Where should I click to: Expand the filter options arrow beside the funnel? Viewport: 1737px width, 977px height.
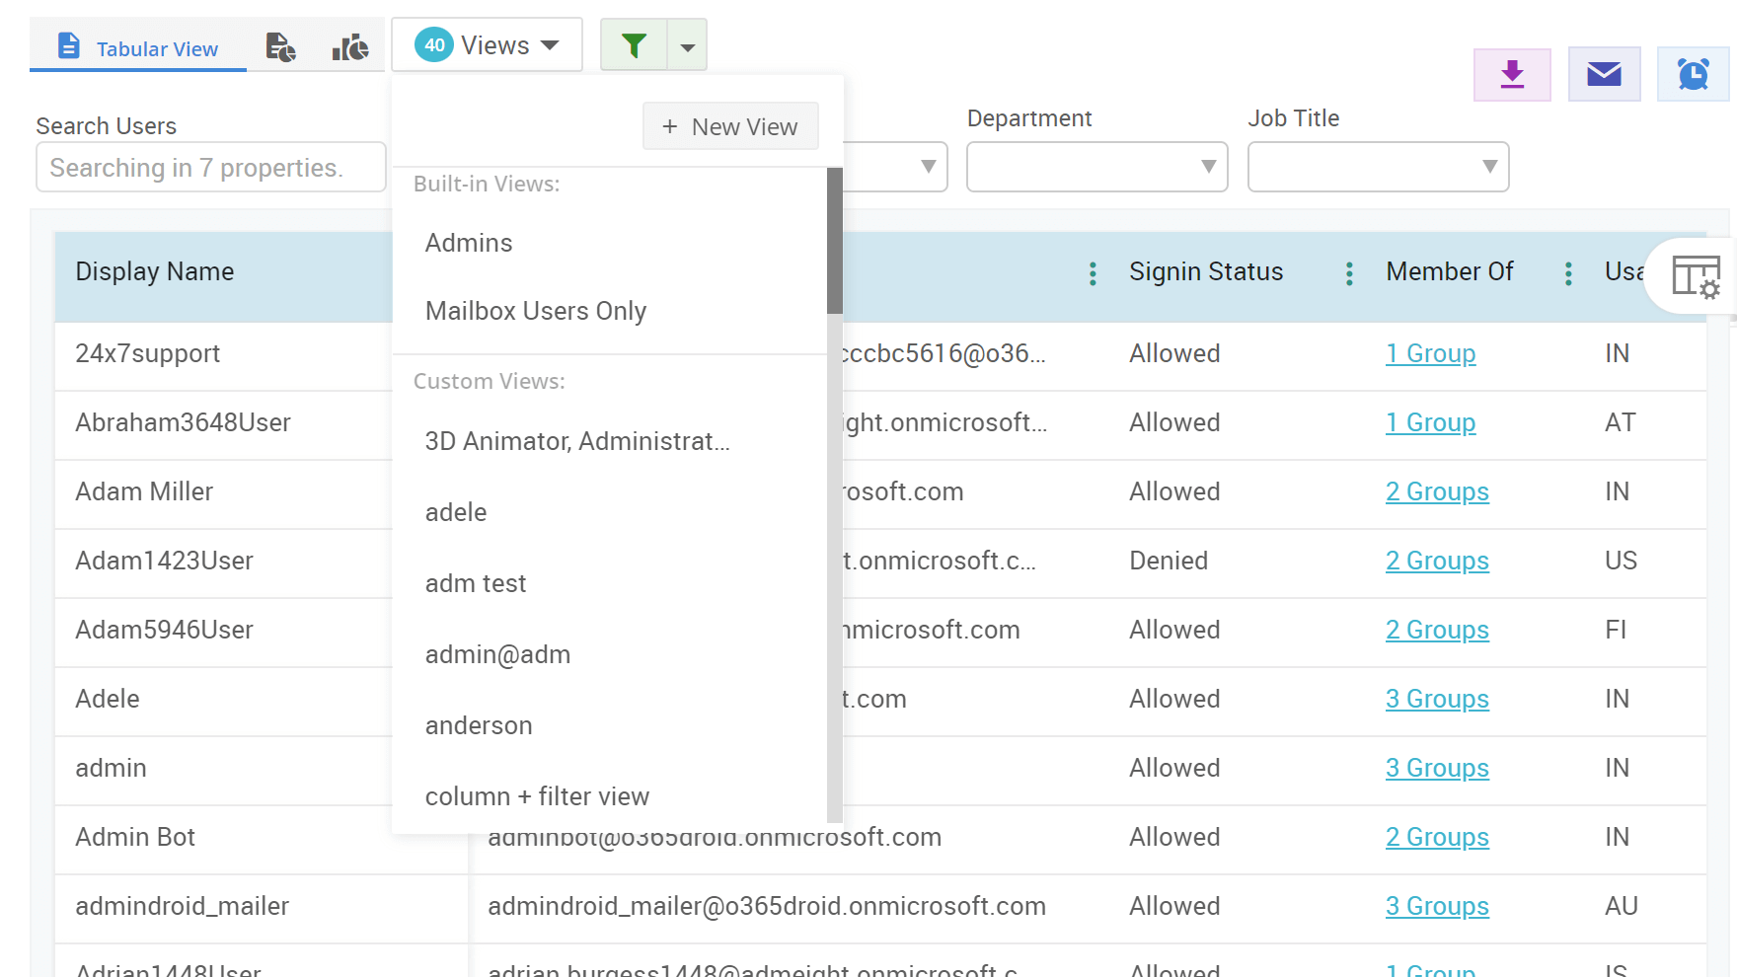pyautogui.click(x=687, y=44)
